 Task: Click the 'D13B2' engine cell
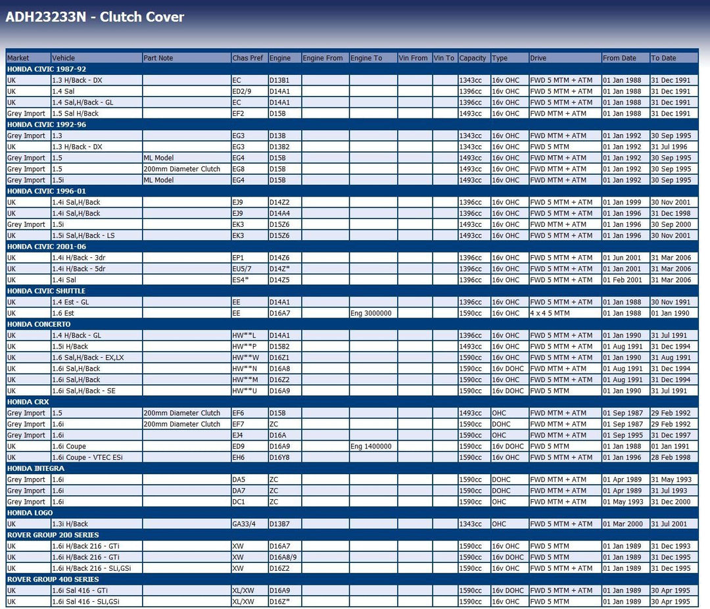285,147
